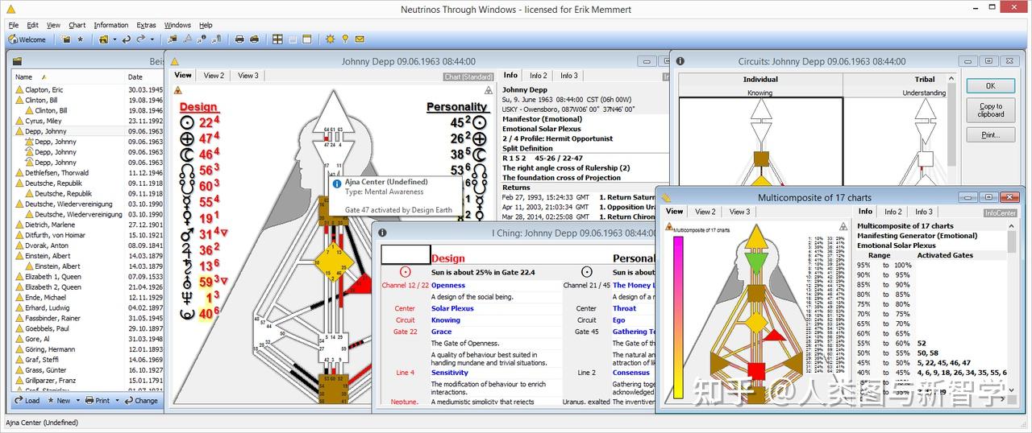
Task: Click the Print... button in Circuits window
Action: point(990,135)
